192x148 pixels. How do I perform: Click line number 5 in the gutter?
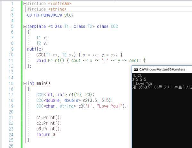(x=12, y=26)
